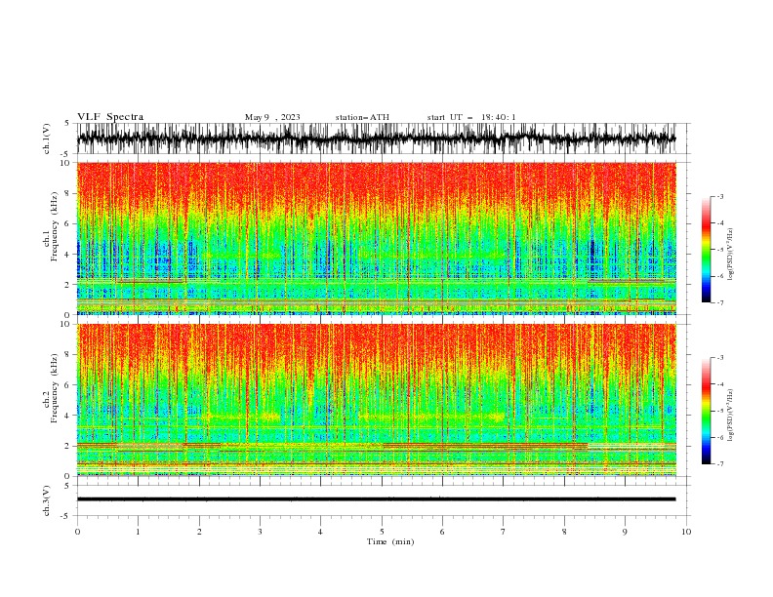Image resolution: width=773 pixels, height=597 pixels.
Task: Click the time axis tick label "5"
Action: click(382, 532)
